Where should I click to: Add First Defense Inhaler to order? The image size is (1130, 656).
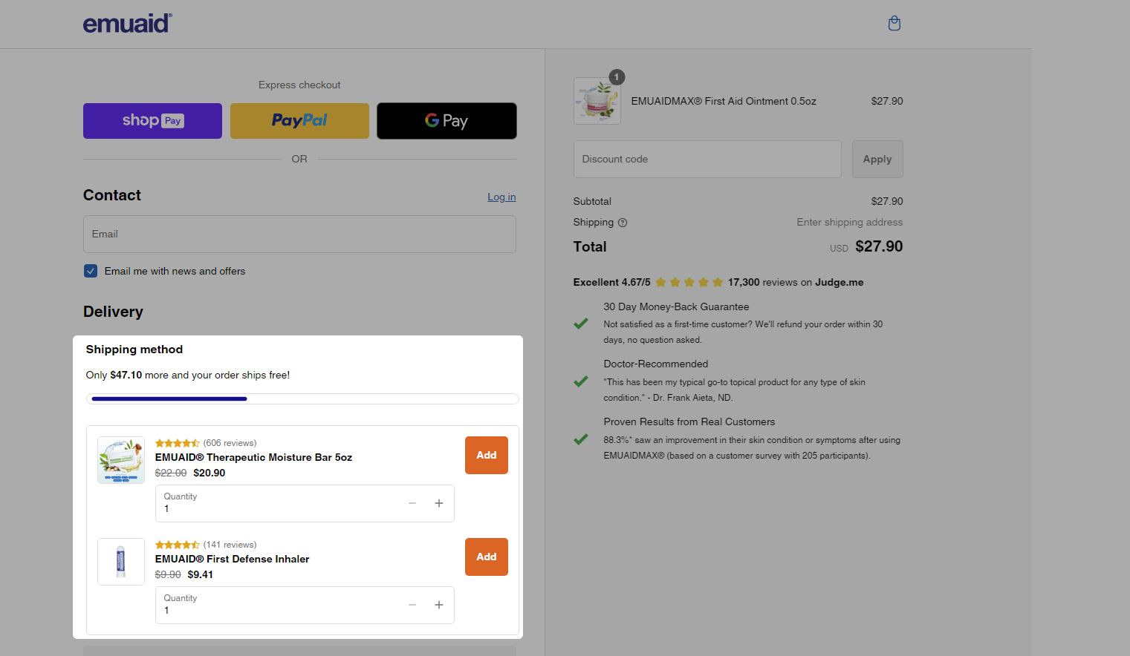pos(486,557)
